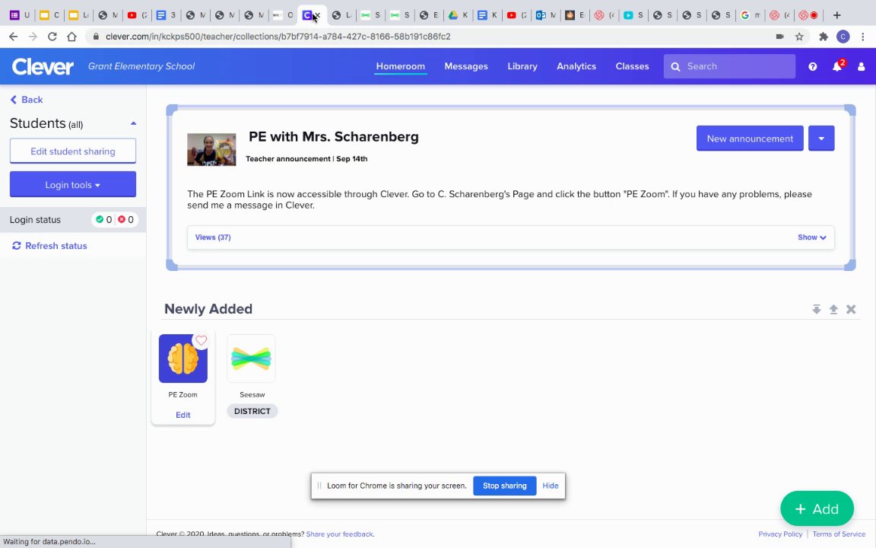
Task: Remove the Newly Added category
Action: (x=851, y=309)
